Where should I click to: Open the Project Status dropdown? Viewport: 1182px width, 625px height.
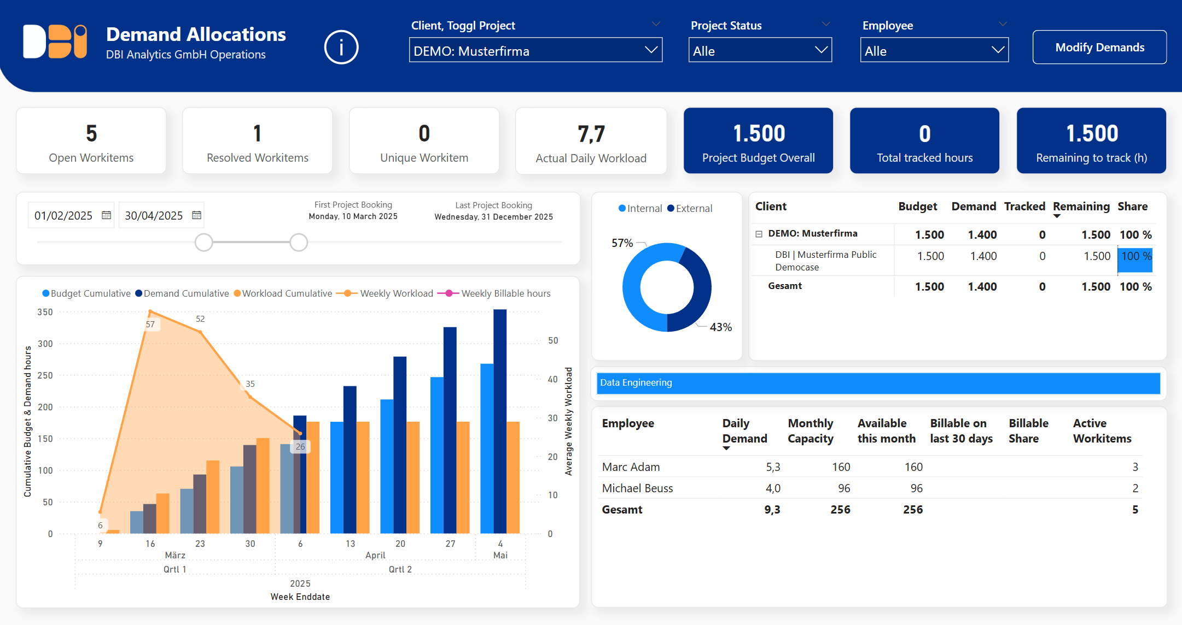[x=760, y=50]
